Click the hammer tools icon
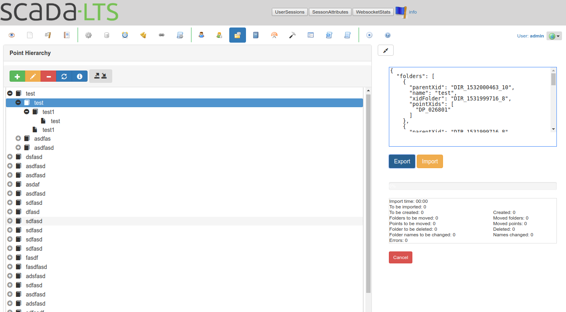 coord(293,35)
